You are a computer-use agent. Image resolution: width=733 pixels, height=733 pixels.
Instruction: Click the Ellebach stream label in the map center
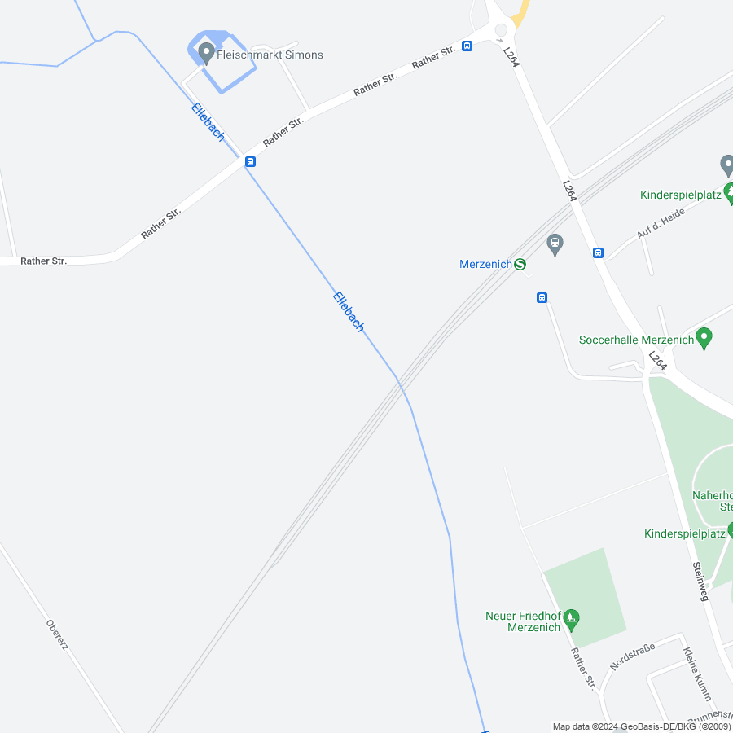click(349, 312)
